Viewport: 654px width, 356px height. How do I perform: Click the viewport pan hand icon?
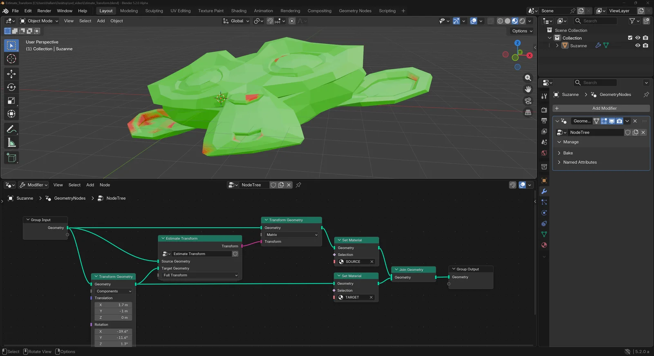(528, 89)
